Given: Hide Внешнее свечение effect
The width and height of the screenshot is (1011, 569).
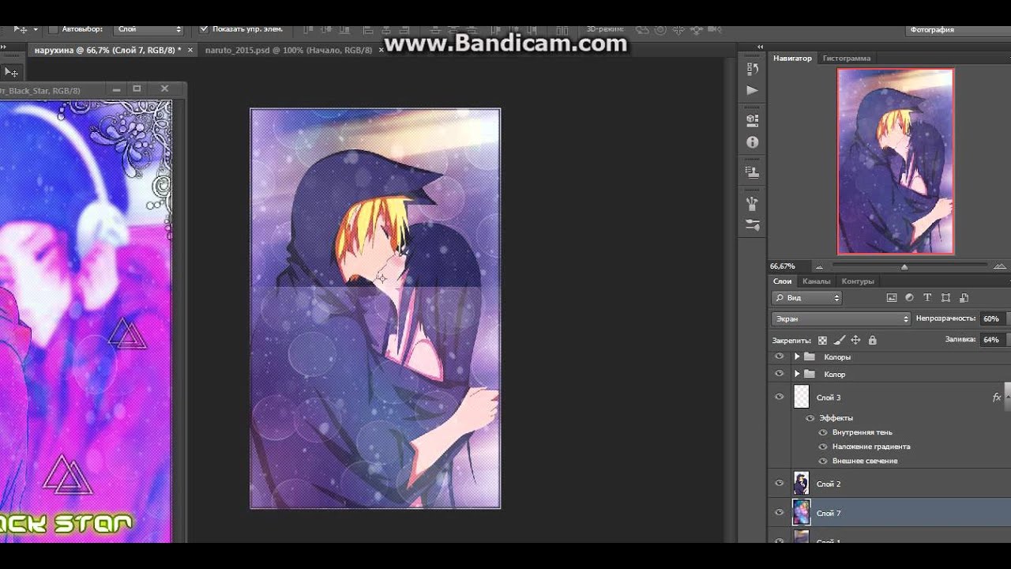Looking at the screenshot, I should click(x=823, y=461).
